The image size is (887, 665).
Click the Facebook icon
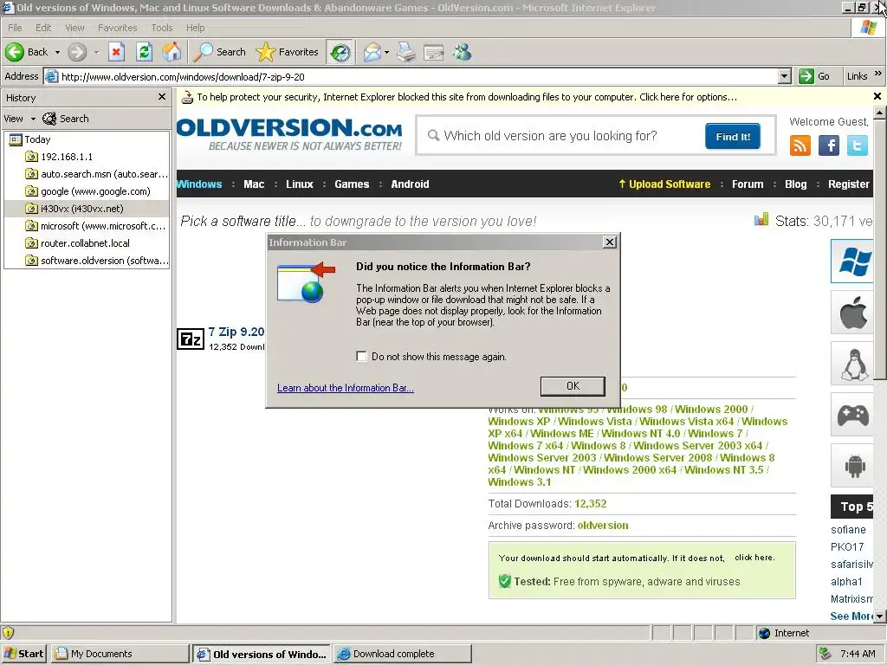point(829,145)
